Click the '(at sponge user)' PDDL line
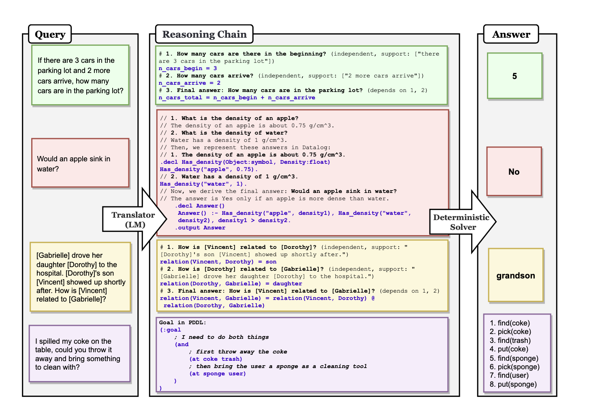This screenshot has height=411, width=589. [x=217, y=374]
